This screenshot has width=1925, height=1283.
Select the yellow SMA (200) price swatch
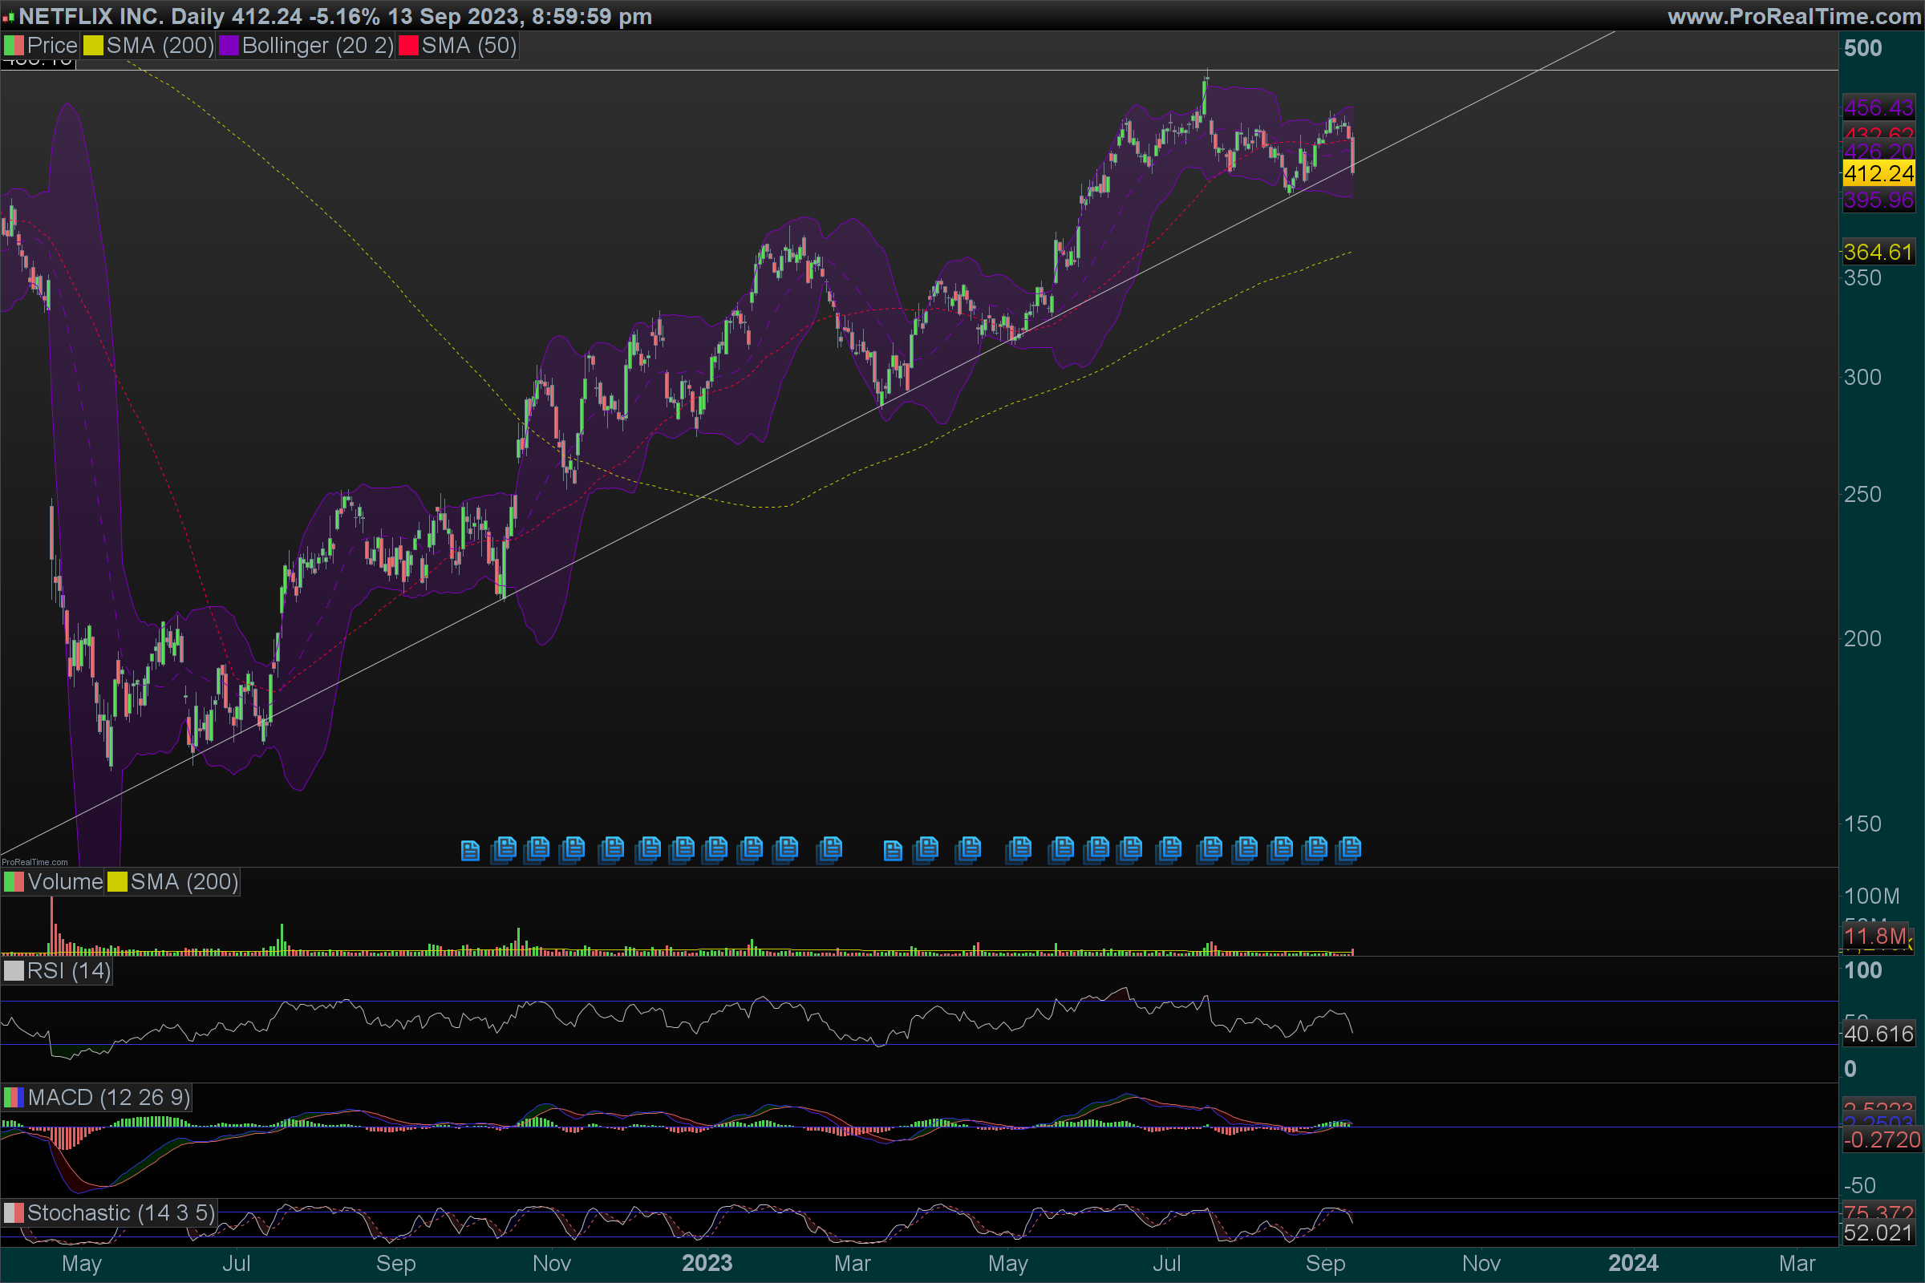click(93, 46)
